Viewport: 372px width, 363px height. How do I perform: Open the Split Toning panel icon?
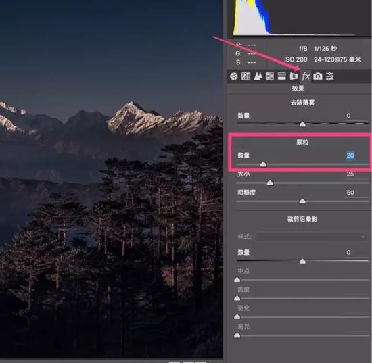(x=281, y=76)
